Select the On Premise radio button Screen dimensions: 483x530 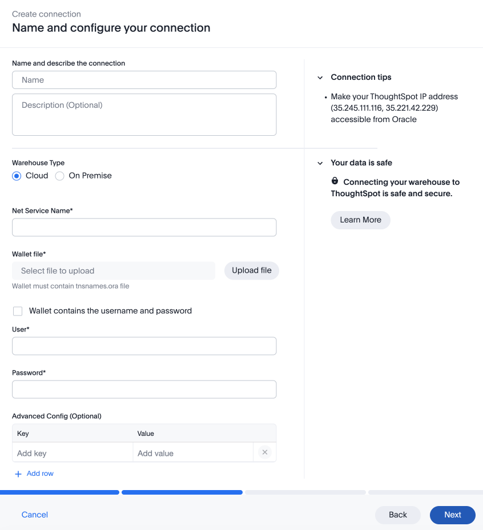[x=59, y=176]
